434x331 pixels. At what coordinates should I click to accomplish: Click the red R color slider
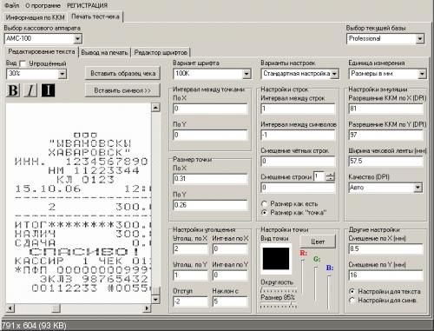click(303, 276)
